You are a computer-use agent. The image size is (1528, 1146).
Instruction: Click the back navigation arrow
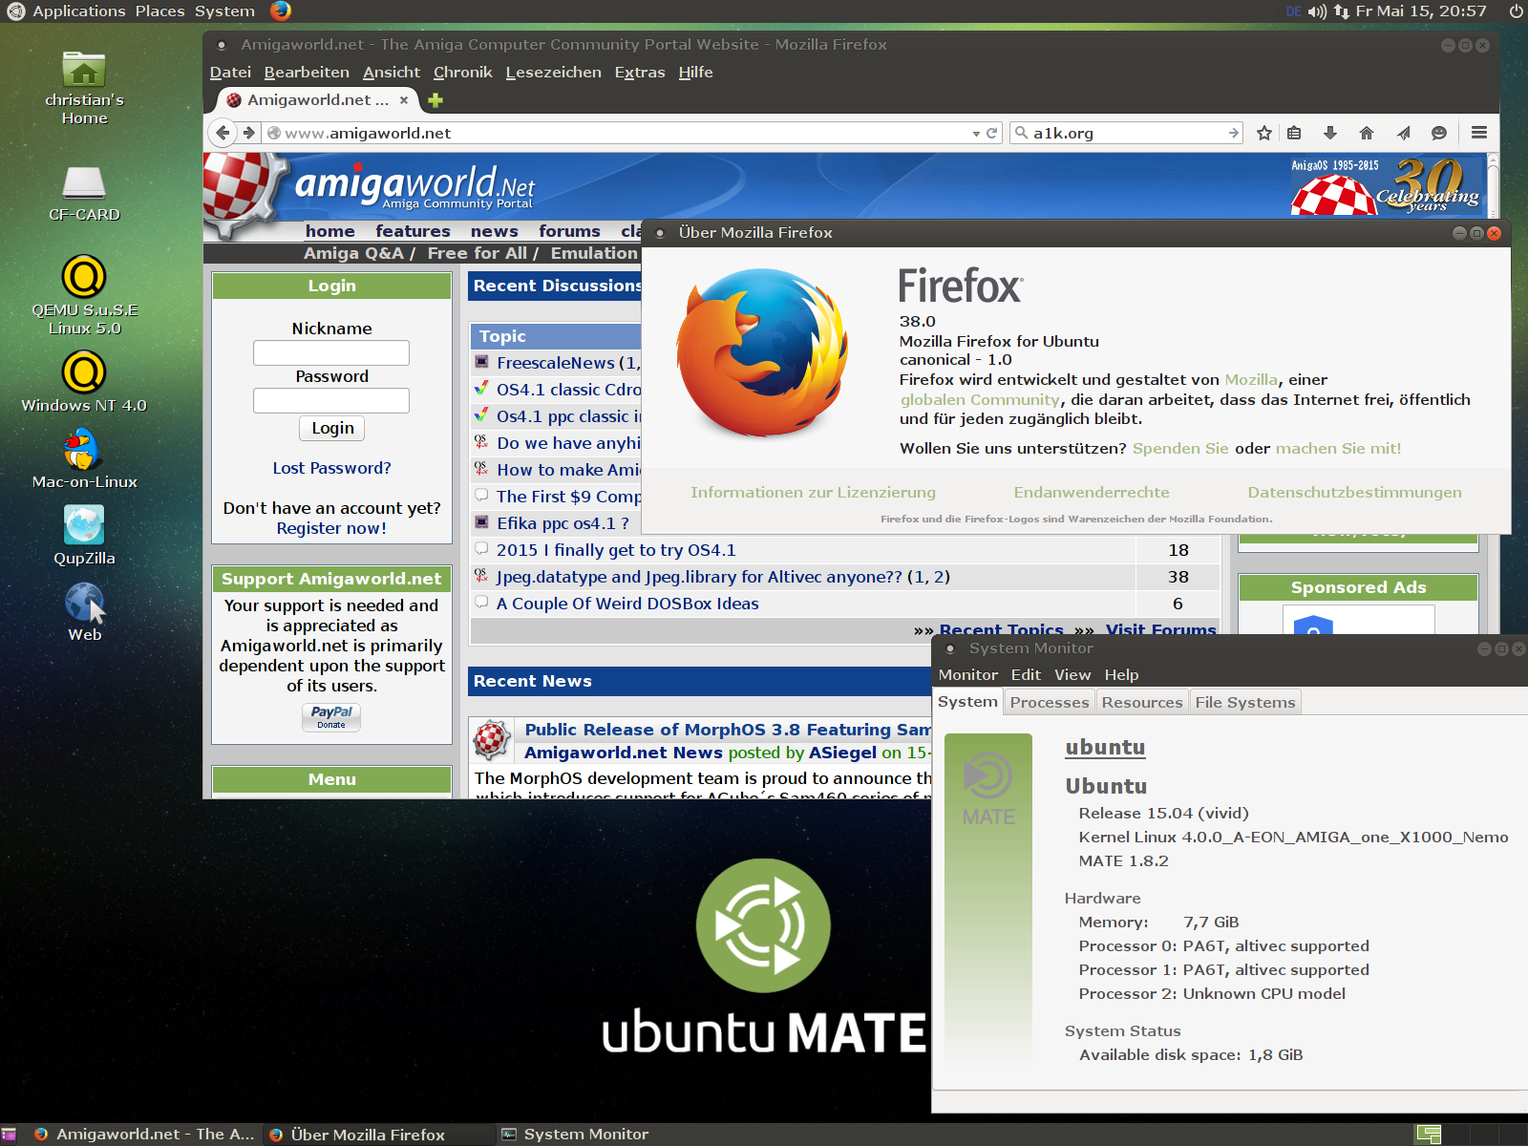pyautogui.click(x=223, y=134)
